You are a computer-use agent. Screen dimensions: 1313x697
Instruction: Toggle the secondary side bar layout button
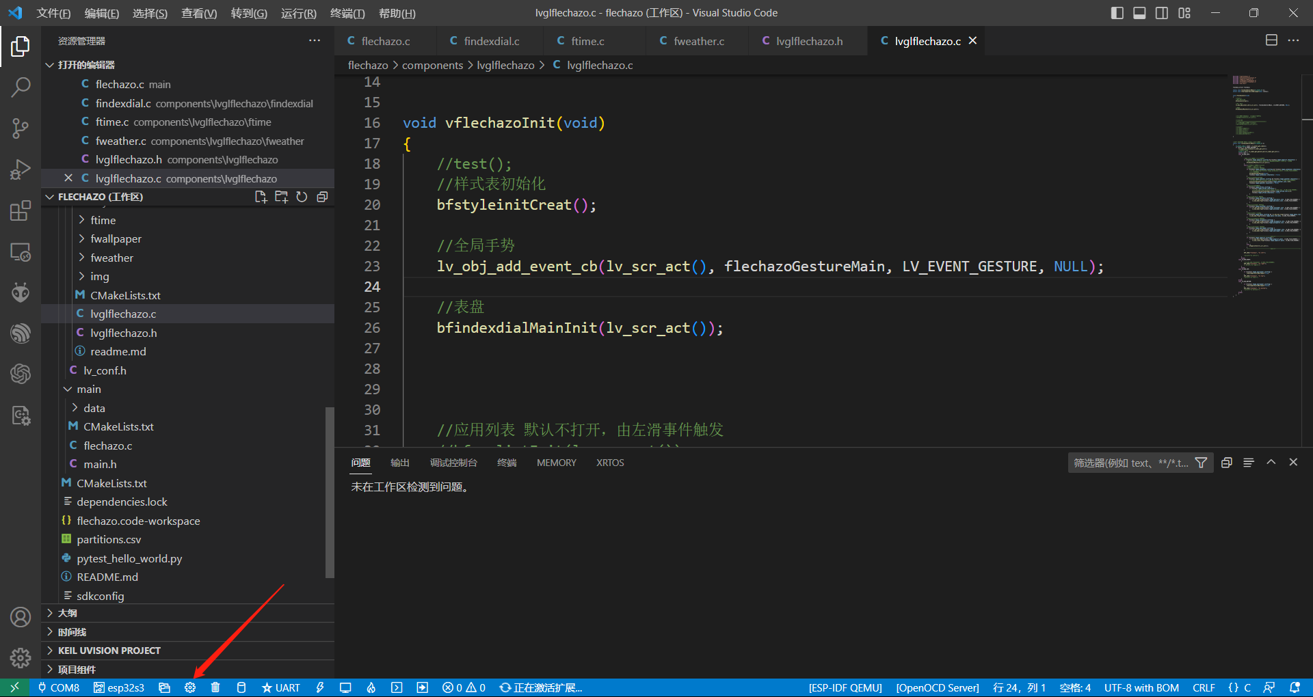coord(1162,13)
